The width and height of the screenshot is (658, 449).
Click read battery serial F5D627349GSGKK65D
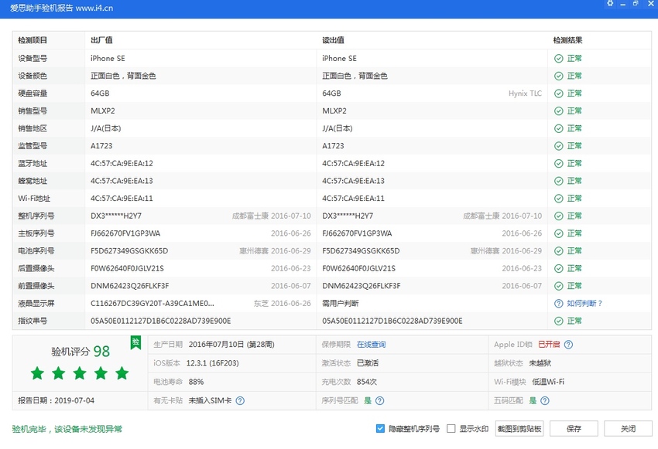click(x=361, y=251)
